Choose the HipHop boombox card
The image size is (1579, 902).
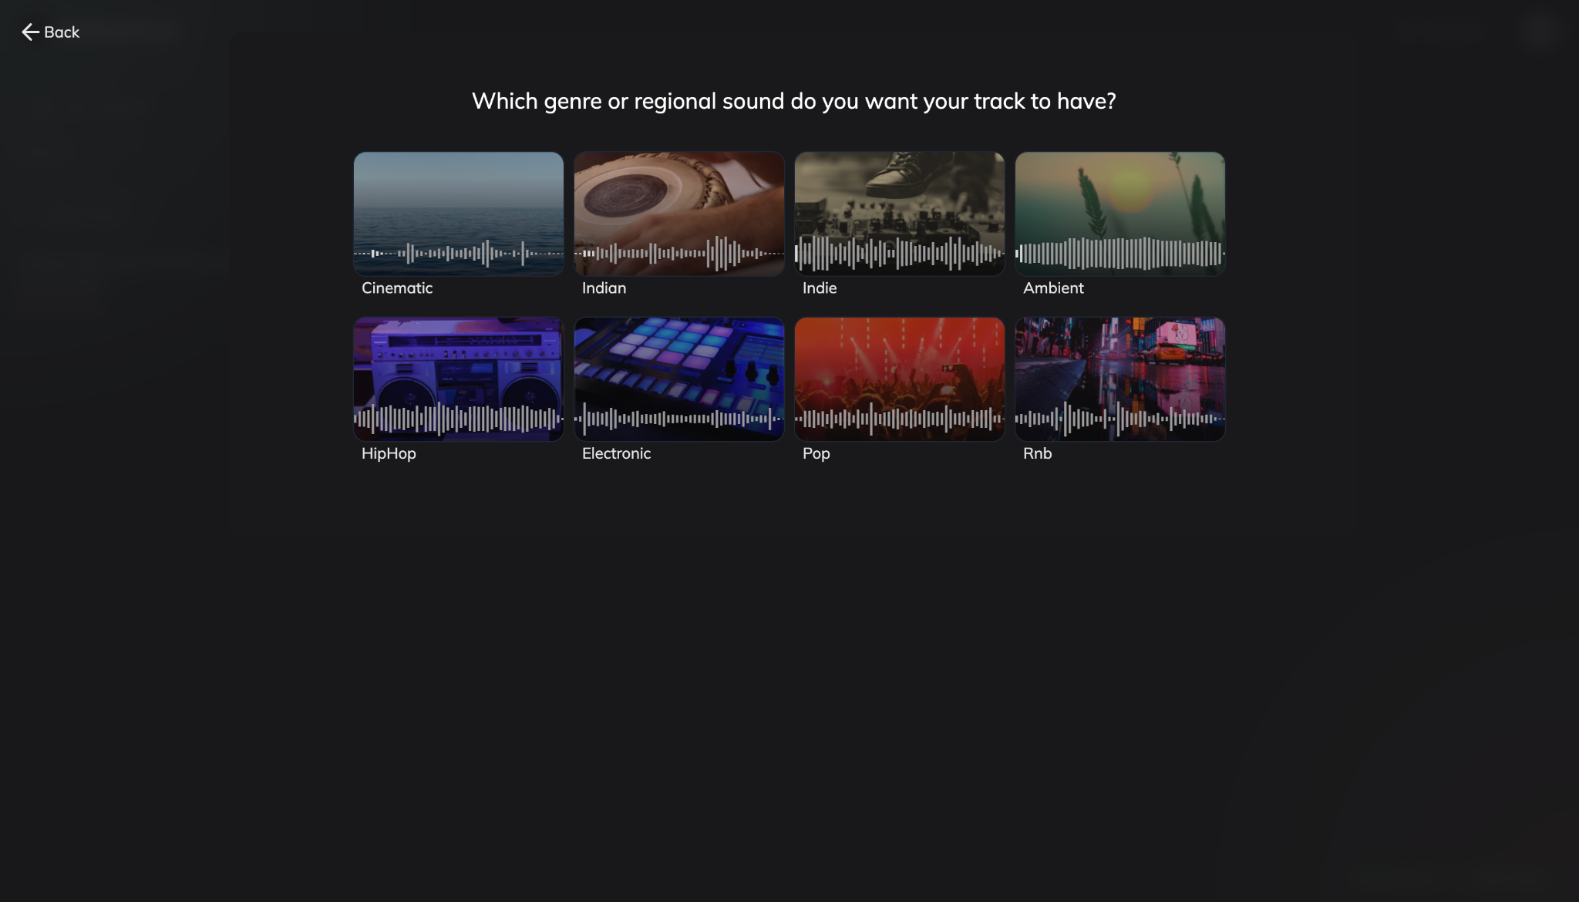point(459,379)
